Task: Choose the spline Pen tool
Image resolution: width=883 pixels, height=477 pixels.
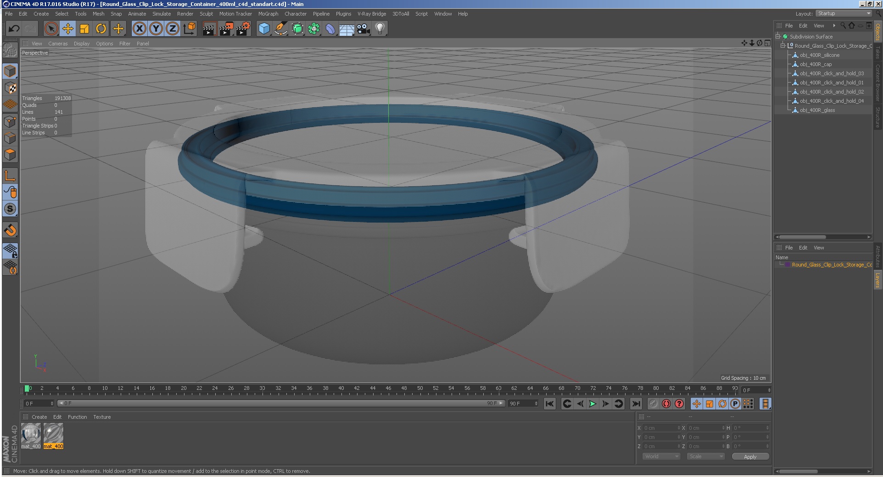Action: click(281, 29)
